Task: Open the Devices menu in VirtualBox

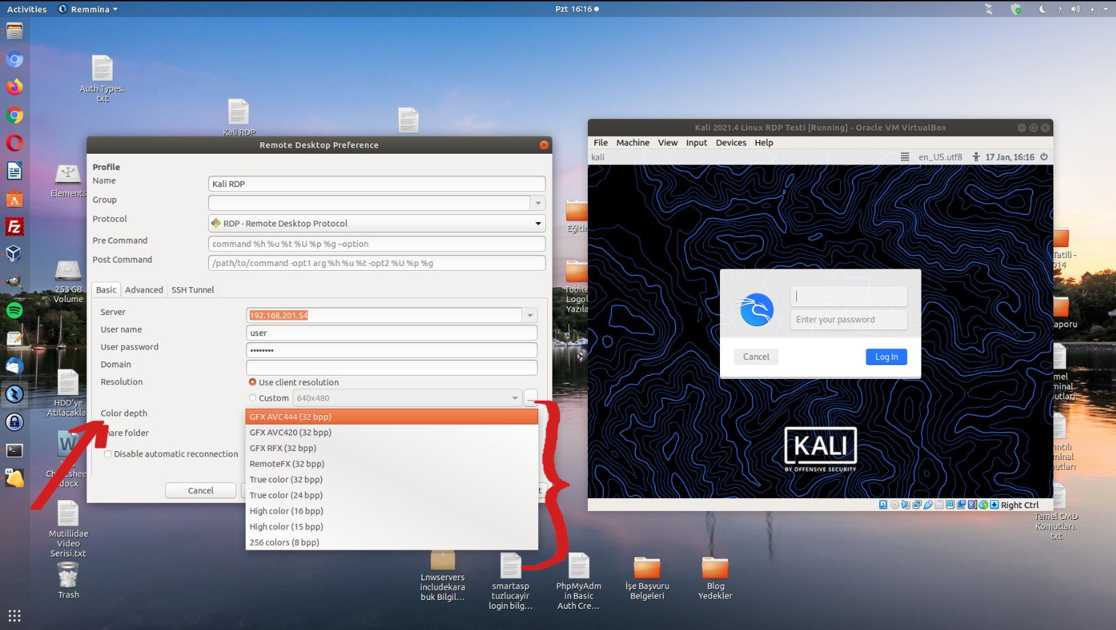Action: point(731,143)
